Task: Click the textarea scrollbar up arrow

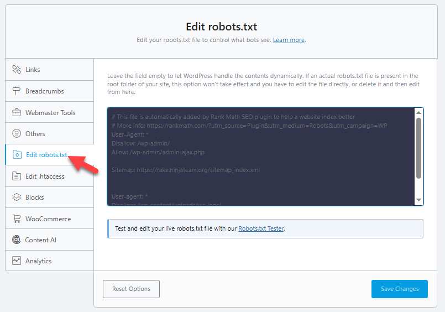Action: tap(418, 112)
